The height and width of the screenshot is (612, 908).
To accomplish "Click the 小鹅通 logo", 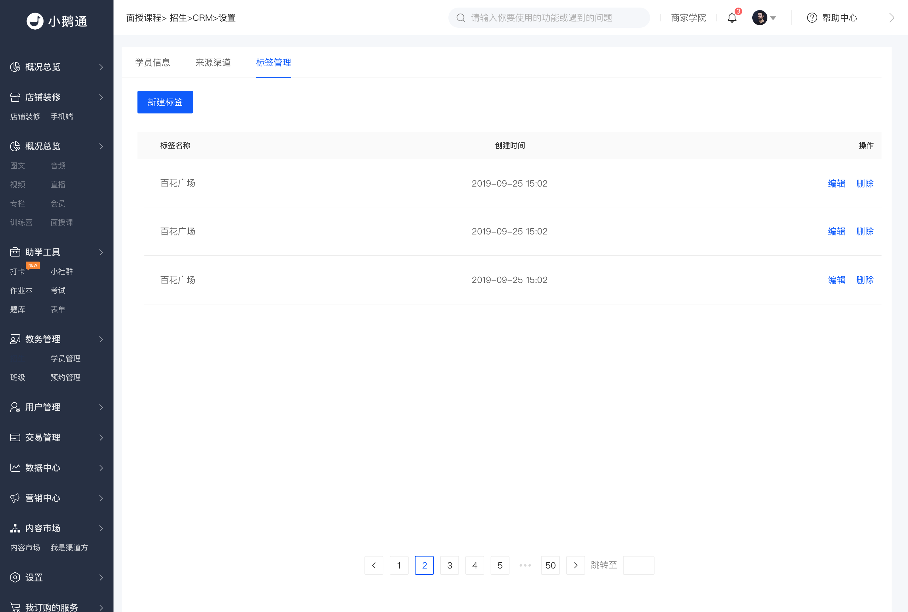I will pos(57,21).
